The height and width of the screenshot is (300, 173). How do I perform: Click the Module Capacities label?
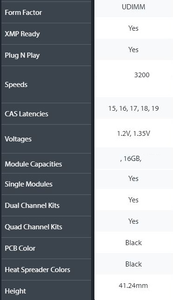click(33, 164)
